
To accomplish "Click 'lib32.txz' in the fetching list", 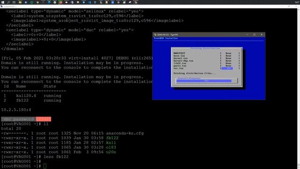I will 180,63.
